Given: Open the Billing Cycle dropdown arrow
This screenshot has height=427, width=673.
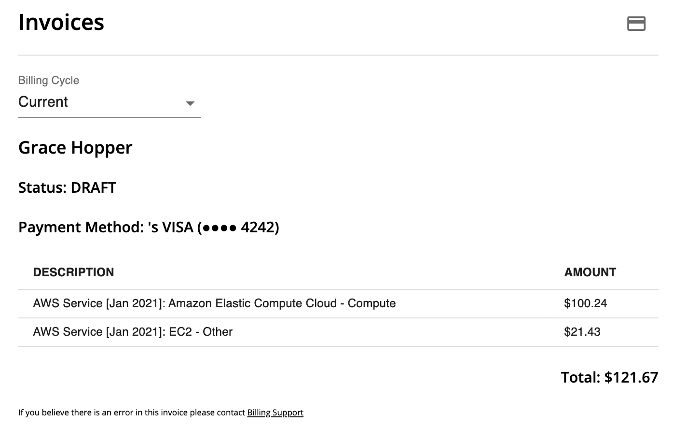Looking at the screenshot, I should (190, 103).
